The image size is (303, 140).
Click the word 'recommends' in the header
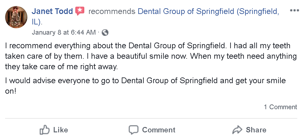coord(112,12)
